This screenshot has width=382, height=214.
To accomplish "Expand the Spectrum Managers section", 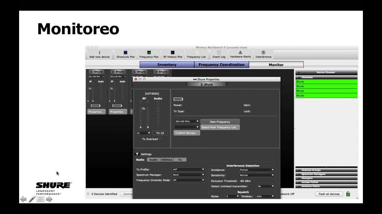I will (326, 174).
